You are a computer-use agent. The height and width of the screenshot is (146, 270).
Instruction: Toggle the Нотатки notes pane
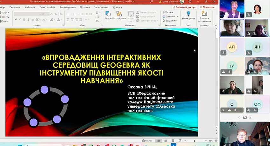click(x=147, y=141)
